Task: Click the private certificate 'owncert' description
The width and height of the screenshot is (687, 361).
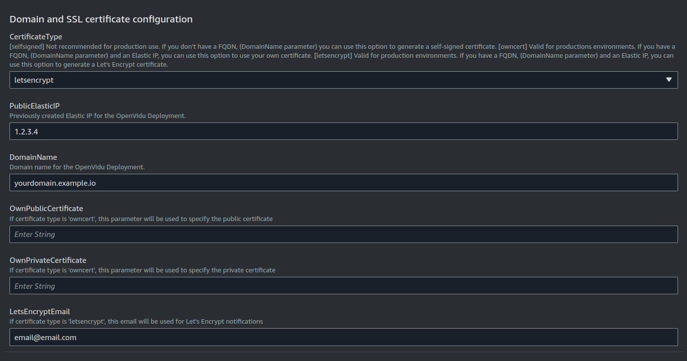Action: [143, 270]
